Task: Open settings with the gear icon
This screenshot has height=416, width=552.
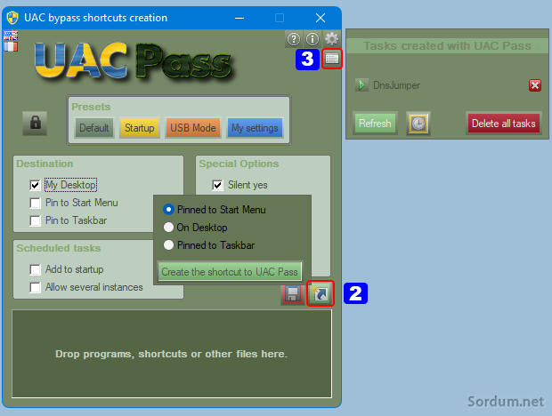Action: click(331, 39)
